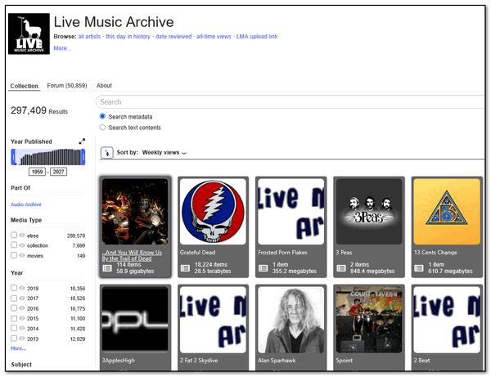This screenshot has height=377, width=491.
Task: Expand More years list
Action: point(19,348)
